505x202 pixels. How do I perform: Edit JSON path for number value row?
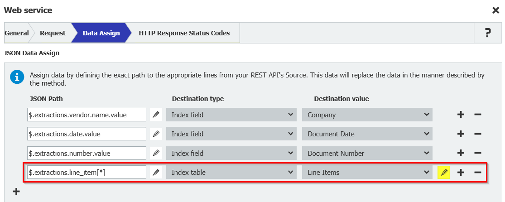coord(156,153)
